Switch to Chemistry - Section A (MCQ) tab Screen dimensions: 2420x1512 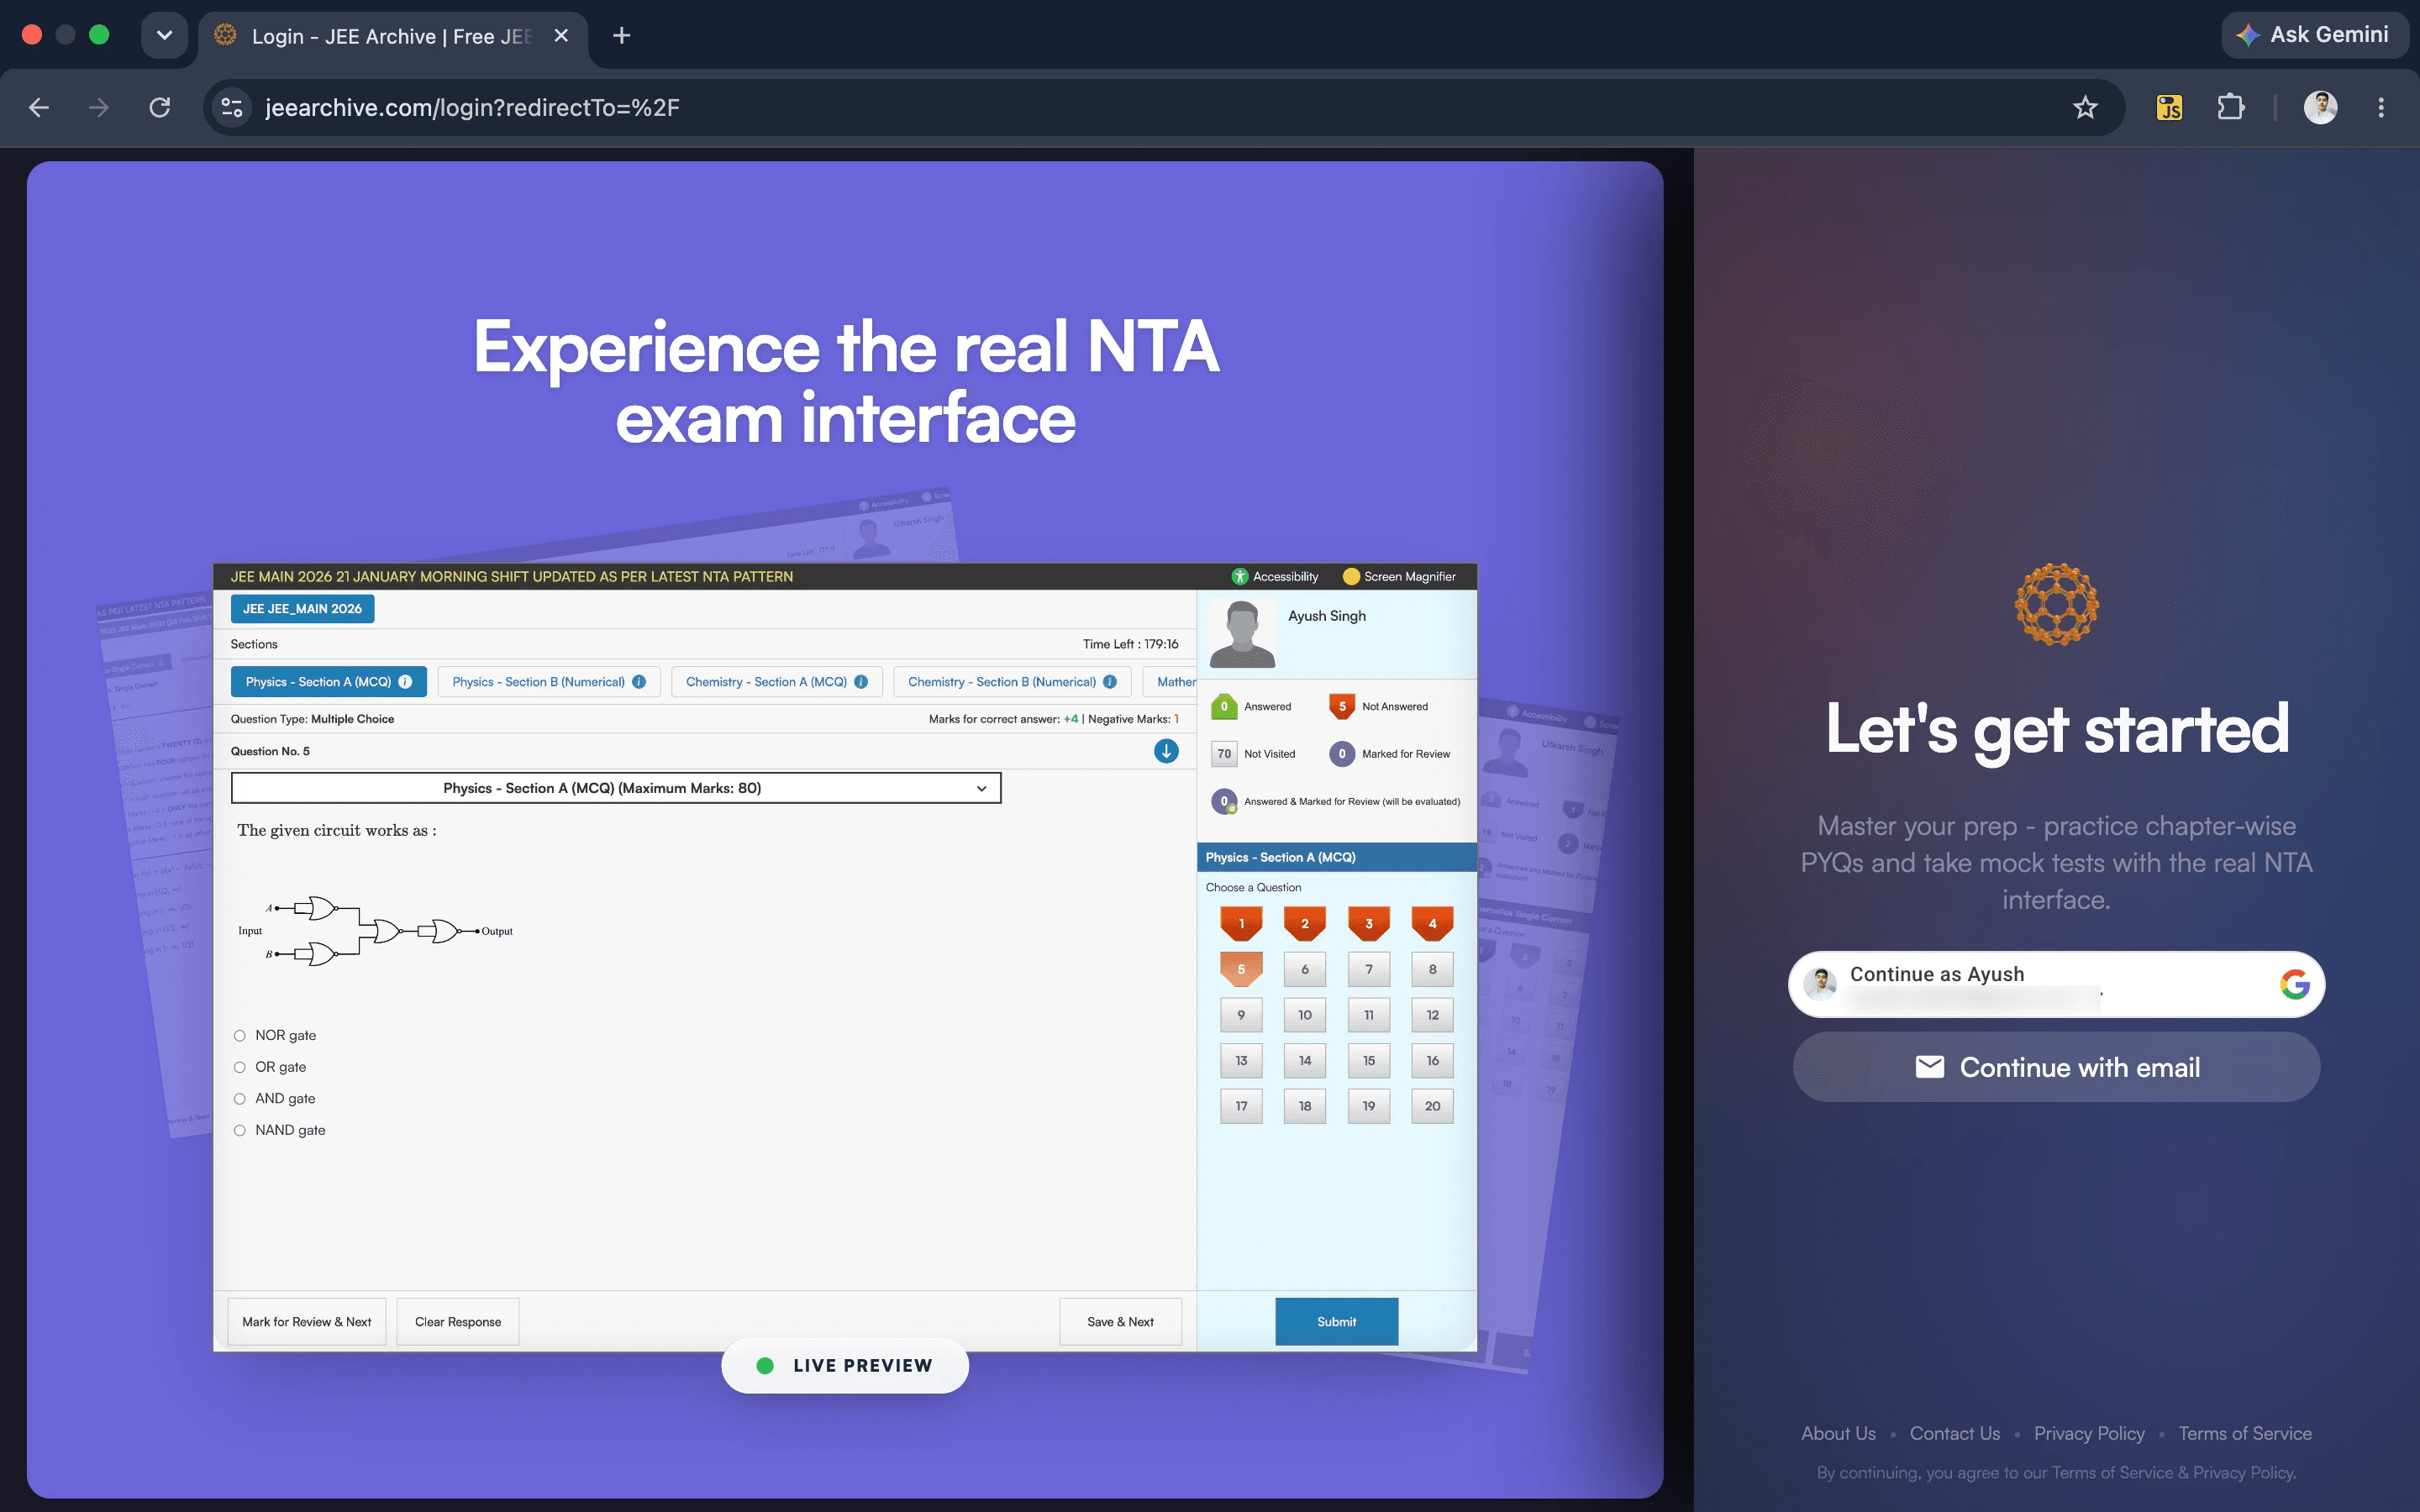point(776,682)
